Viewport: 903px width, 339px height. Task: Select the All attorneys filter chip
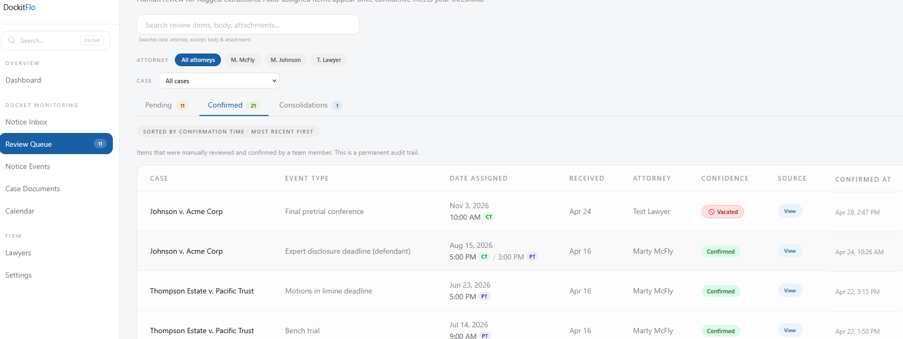(x=198, y=60)
